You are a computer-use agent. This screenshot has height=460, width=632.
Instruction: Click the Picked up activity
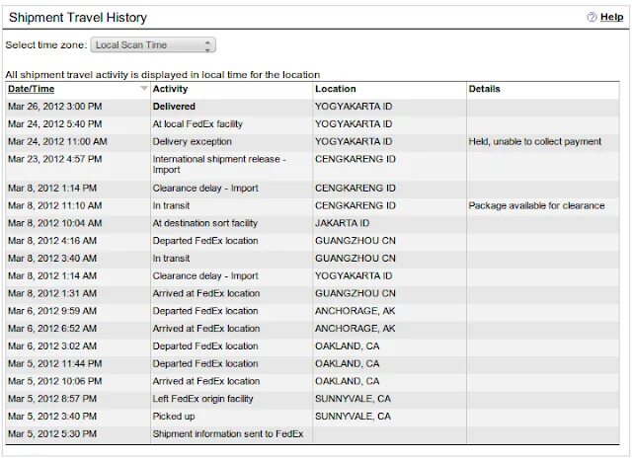[174, 417]
